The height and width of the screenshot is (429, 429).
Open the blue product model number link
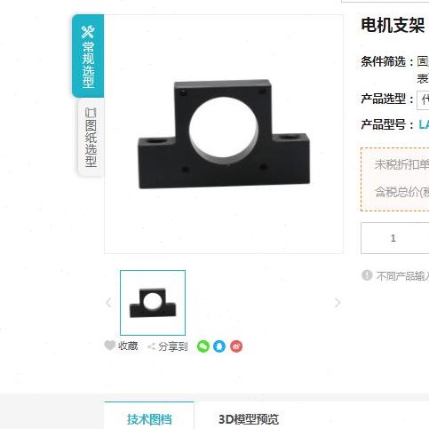click(x=424, y=124)
